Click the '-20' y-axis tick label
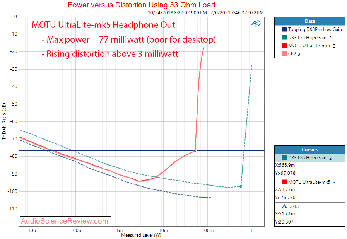Screen dimensions: 347x239 (14, 51)
